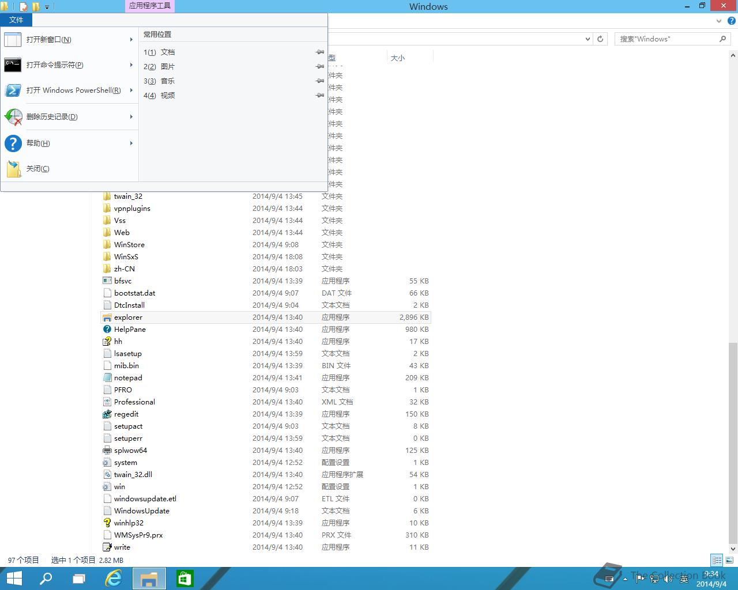This screenshot has height=590, width=738.
Task: Select the splwow64 printer icon
Action: click(107, 451)
